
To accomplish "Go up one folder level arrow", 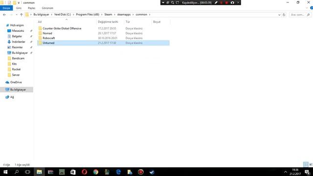I will pos(22,15).
